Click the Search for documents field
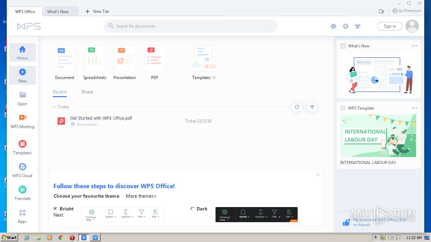The image size is (431, 242). [191, 26]
